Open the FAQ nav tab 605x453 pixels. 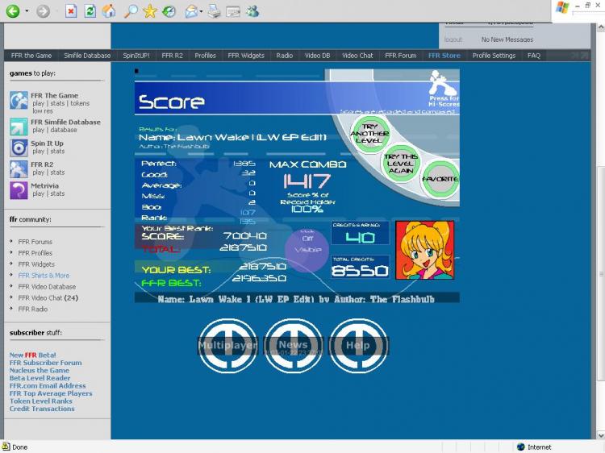pyautogui.click(x=534, y=56)
